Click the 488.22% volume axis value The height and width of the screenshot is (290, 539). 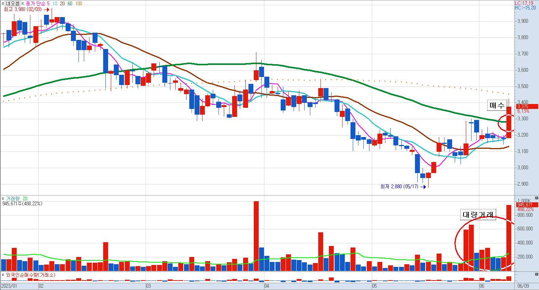[x=525, y=209]
